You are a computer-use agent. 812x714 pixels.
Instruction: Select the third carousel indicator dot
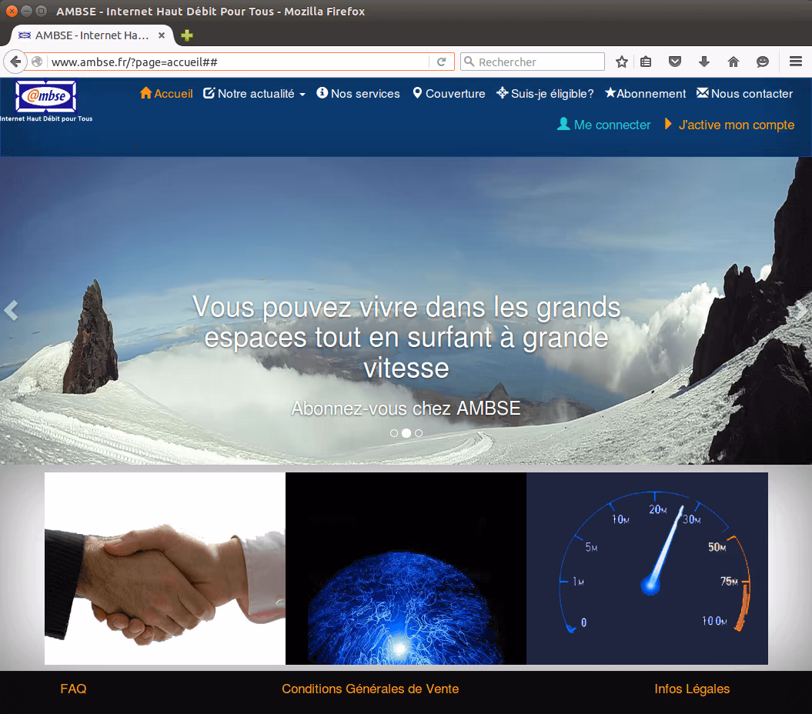coord(419,433)
